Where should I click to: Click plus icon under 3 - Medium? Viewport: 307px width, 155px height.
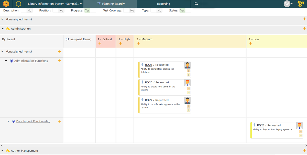click(138, 43)
